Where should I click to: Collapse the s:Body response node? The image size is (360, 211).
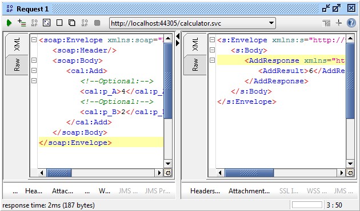click(x=213, y=50)
